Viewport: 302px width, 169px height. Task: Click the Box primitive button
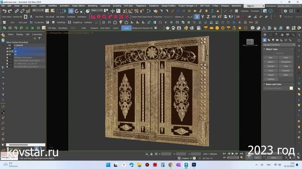click(270, 57)
